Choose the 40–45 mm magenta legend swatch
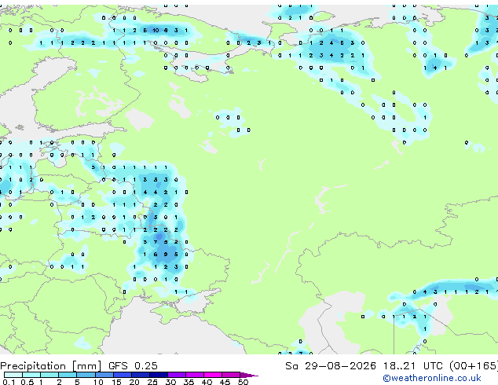Screen dimensions: 498x385 click(x=213, y=375)
